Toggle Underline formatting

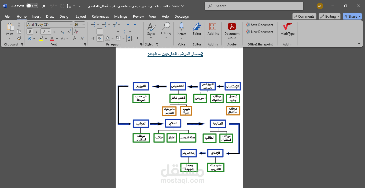(43, 32)
